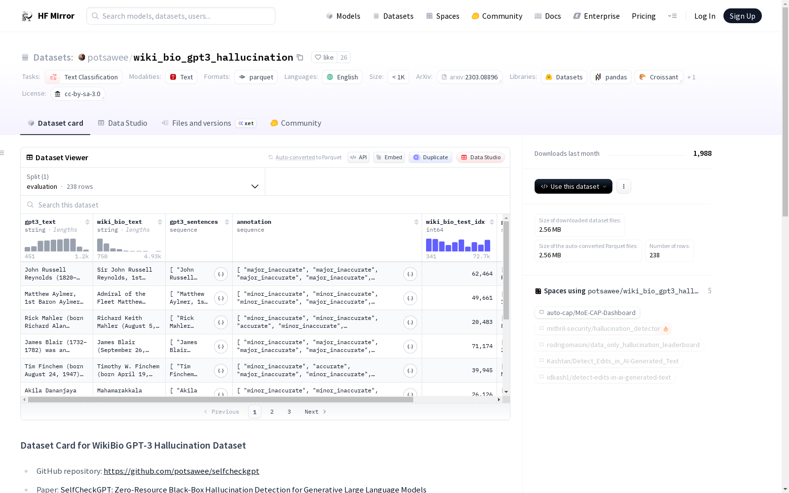This screenshot has width=789, height=493.
Task: Open Models in the top navigation
Action: pyautogui.click(x=343, y=16)
